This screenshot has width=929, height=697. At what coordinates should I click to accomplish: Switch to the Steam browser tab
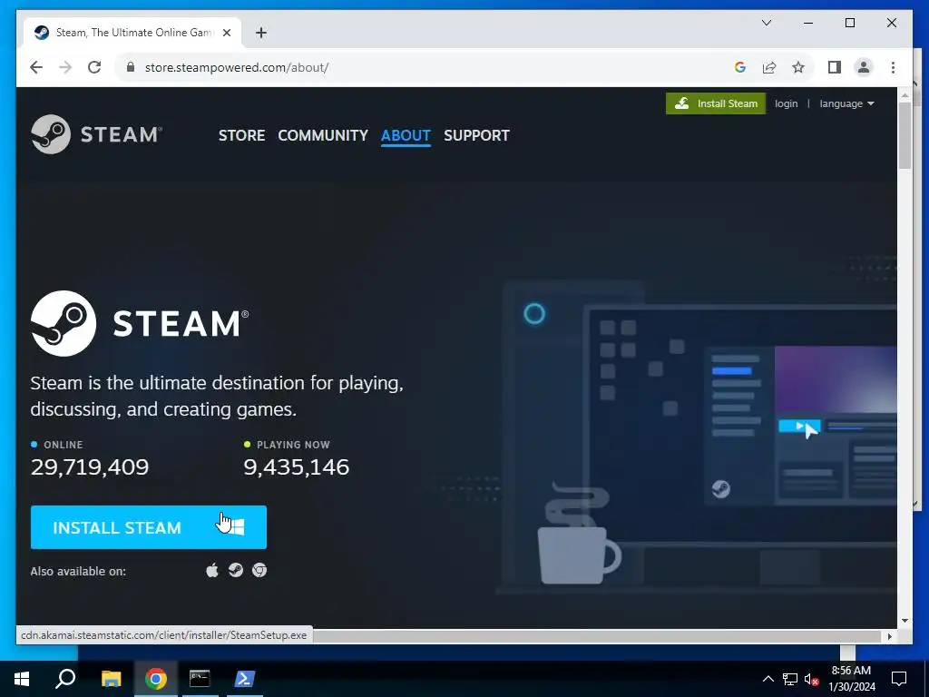(132, 33)
